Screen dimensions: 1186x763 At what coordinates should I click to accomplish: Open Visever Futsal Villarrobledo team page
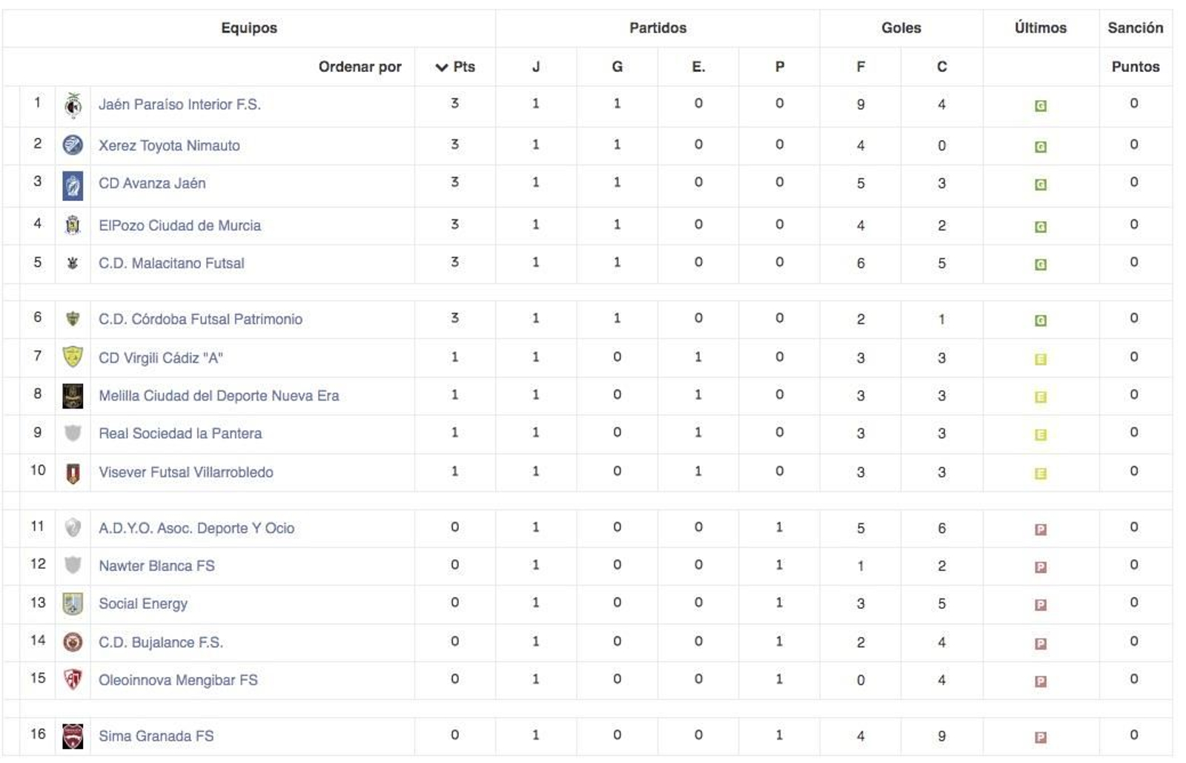click(185, 472)
